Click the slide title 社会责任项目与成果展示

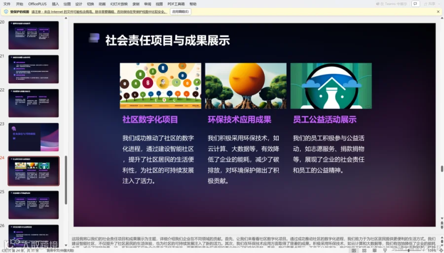[x=167, y=40]
